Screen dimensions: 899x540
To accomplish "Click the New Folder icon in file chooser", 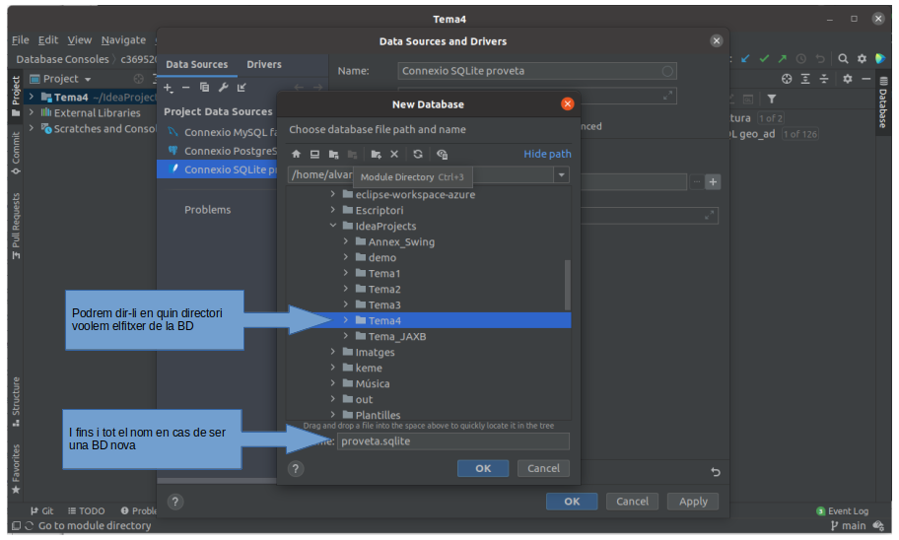I will 377,154.
